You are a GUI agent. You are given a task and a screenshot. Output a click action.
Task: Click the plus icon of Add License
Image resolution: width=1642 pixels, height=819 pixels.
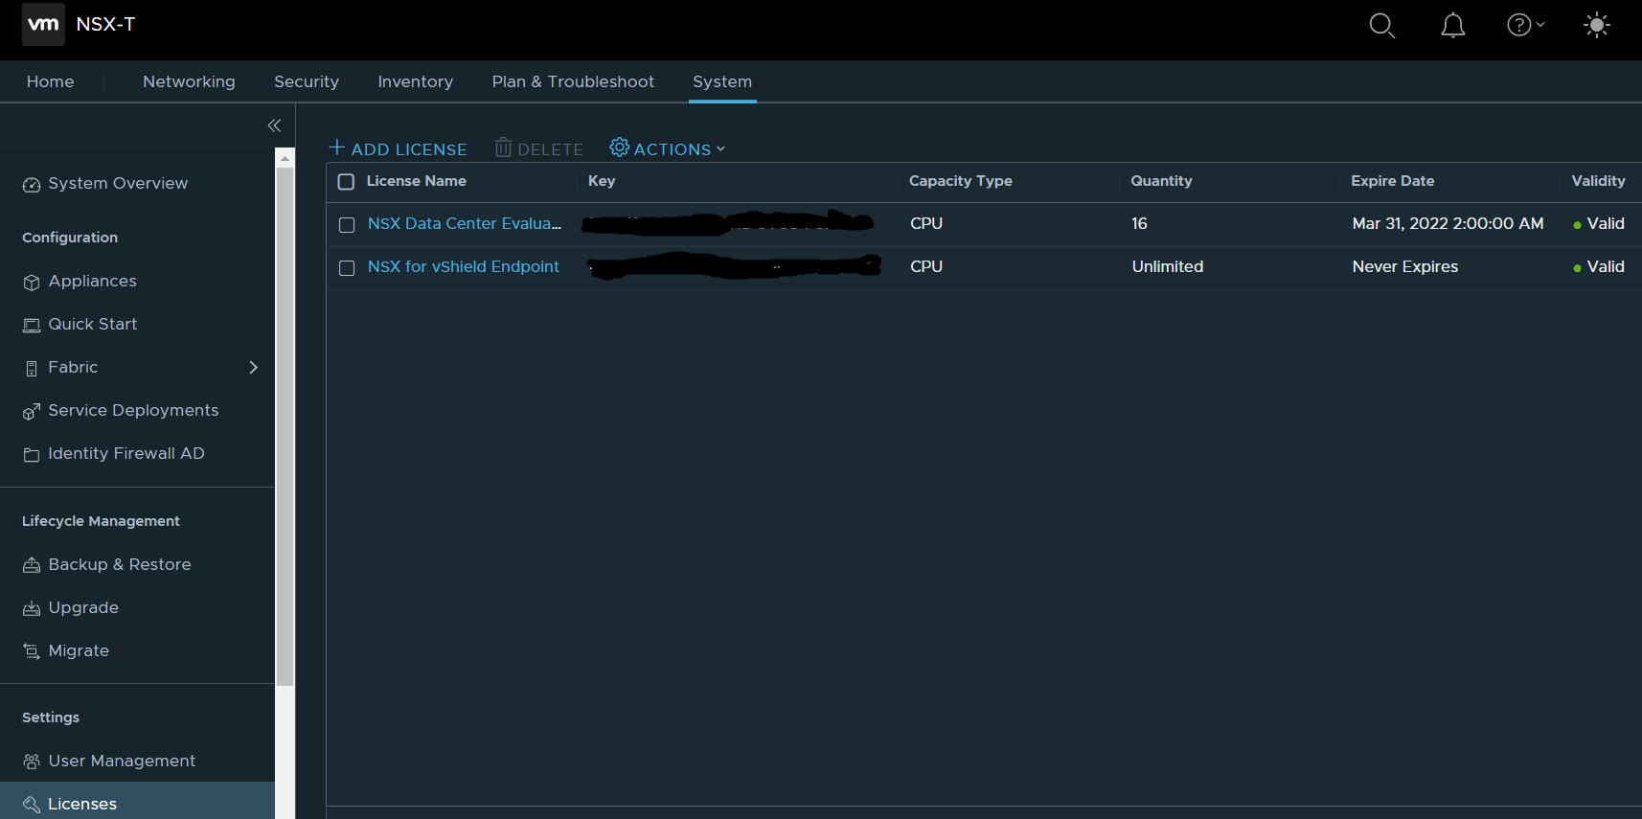click(337, 148)
